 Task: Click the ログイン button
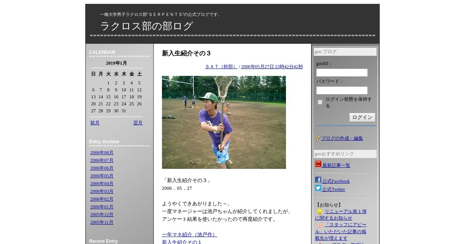[362, 117]
